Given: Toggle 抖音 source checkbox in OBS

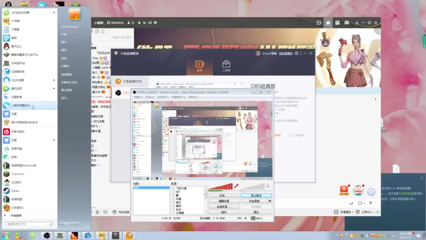Looking at the screenshot, I should point(174,199).
